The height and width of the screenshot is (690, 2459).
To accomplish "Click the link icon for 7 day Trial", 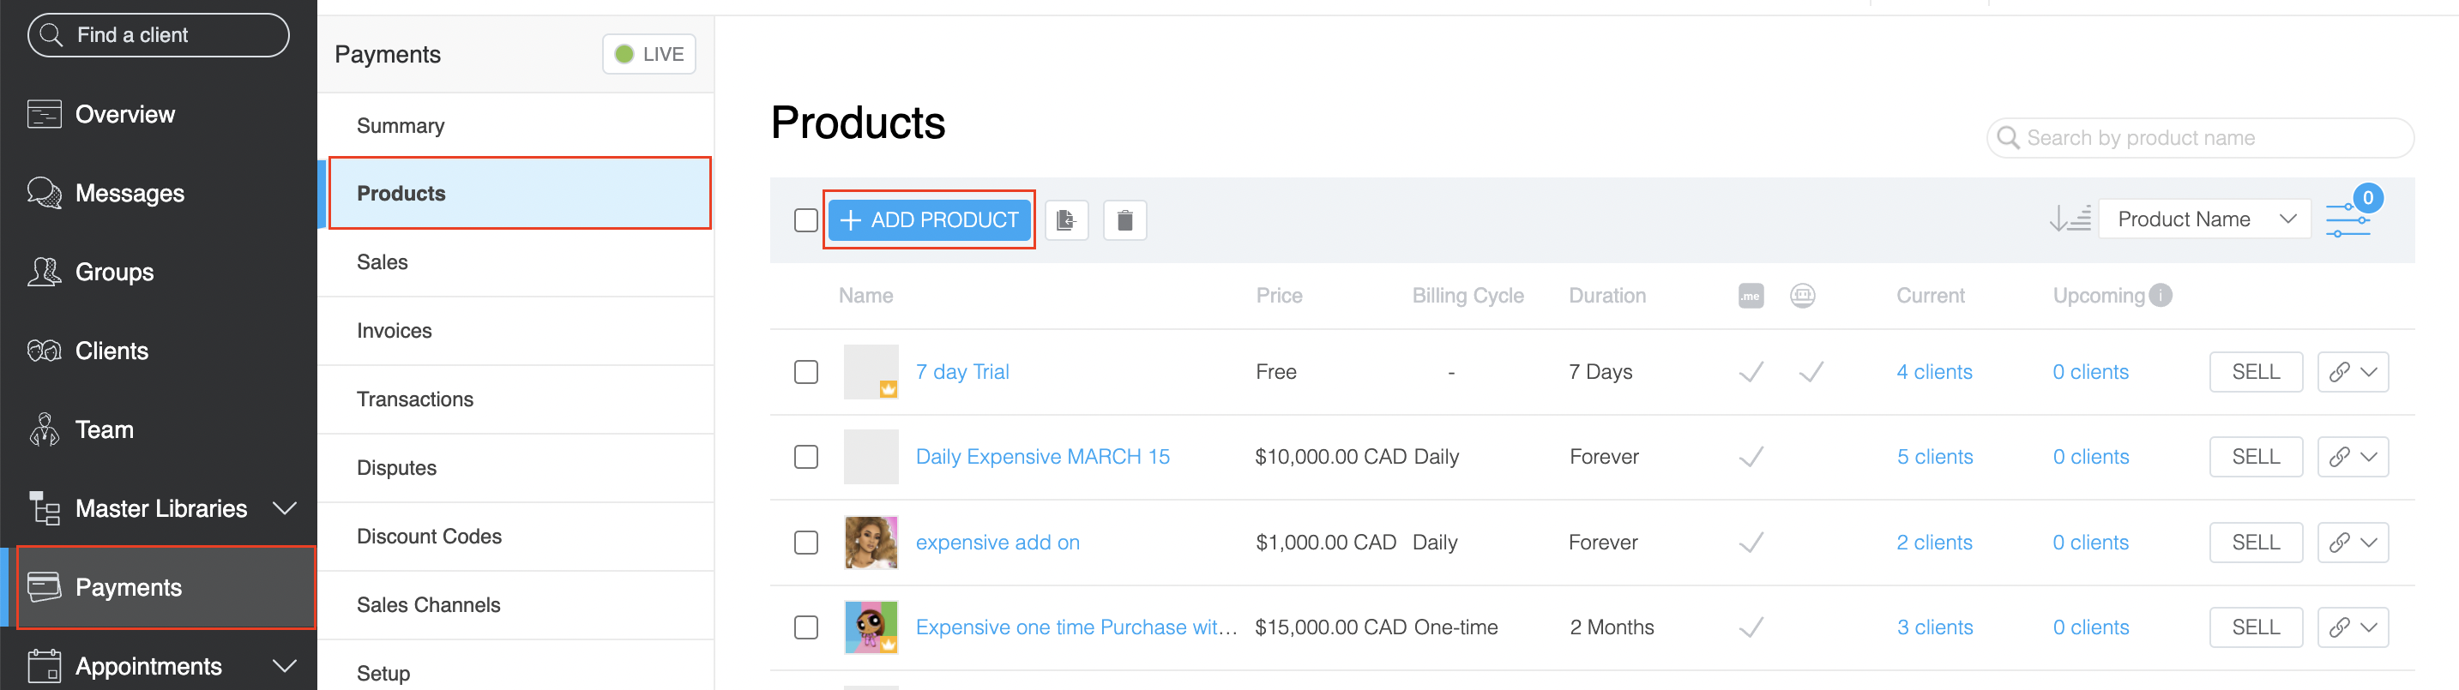I will pos(2338,372).
